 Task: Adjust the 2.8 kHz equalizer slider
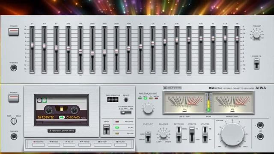coord(177,40)
